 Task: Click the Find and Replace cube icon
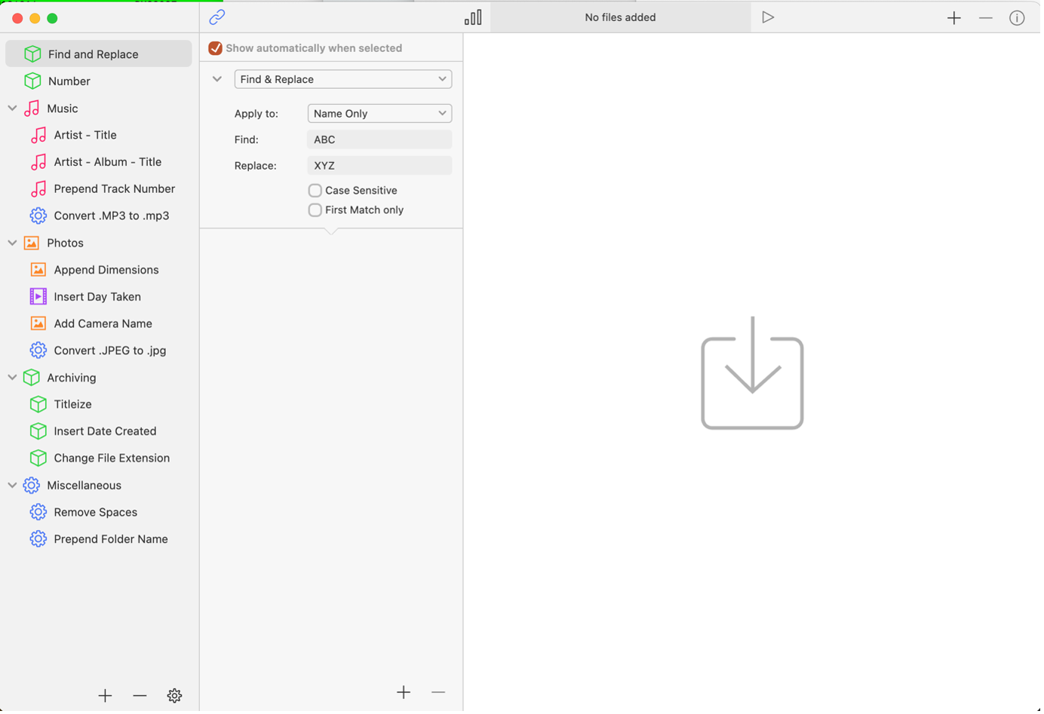pos(32,54)
